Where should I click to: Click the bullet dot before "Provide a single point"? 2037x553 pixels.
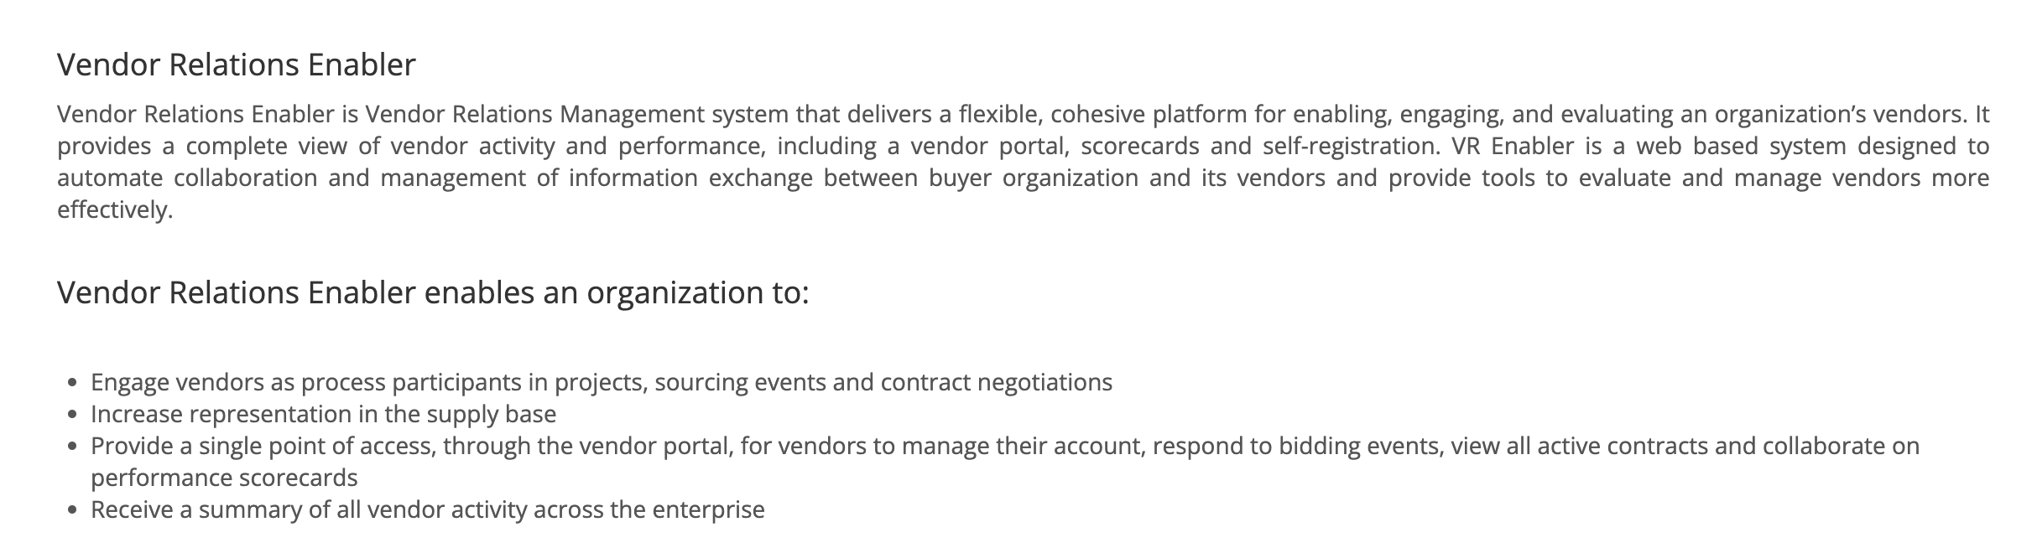[73, 447]
